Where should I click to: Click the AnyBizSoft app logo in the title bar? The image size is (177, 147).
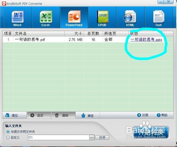tap(4, 4)
